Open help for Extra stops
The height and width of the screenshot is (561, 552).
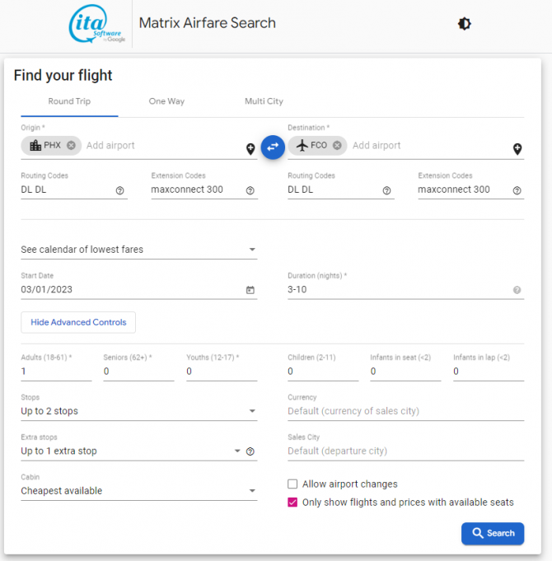tap(250, 451)
